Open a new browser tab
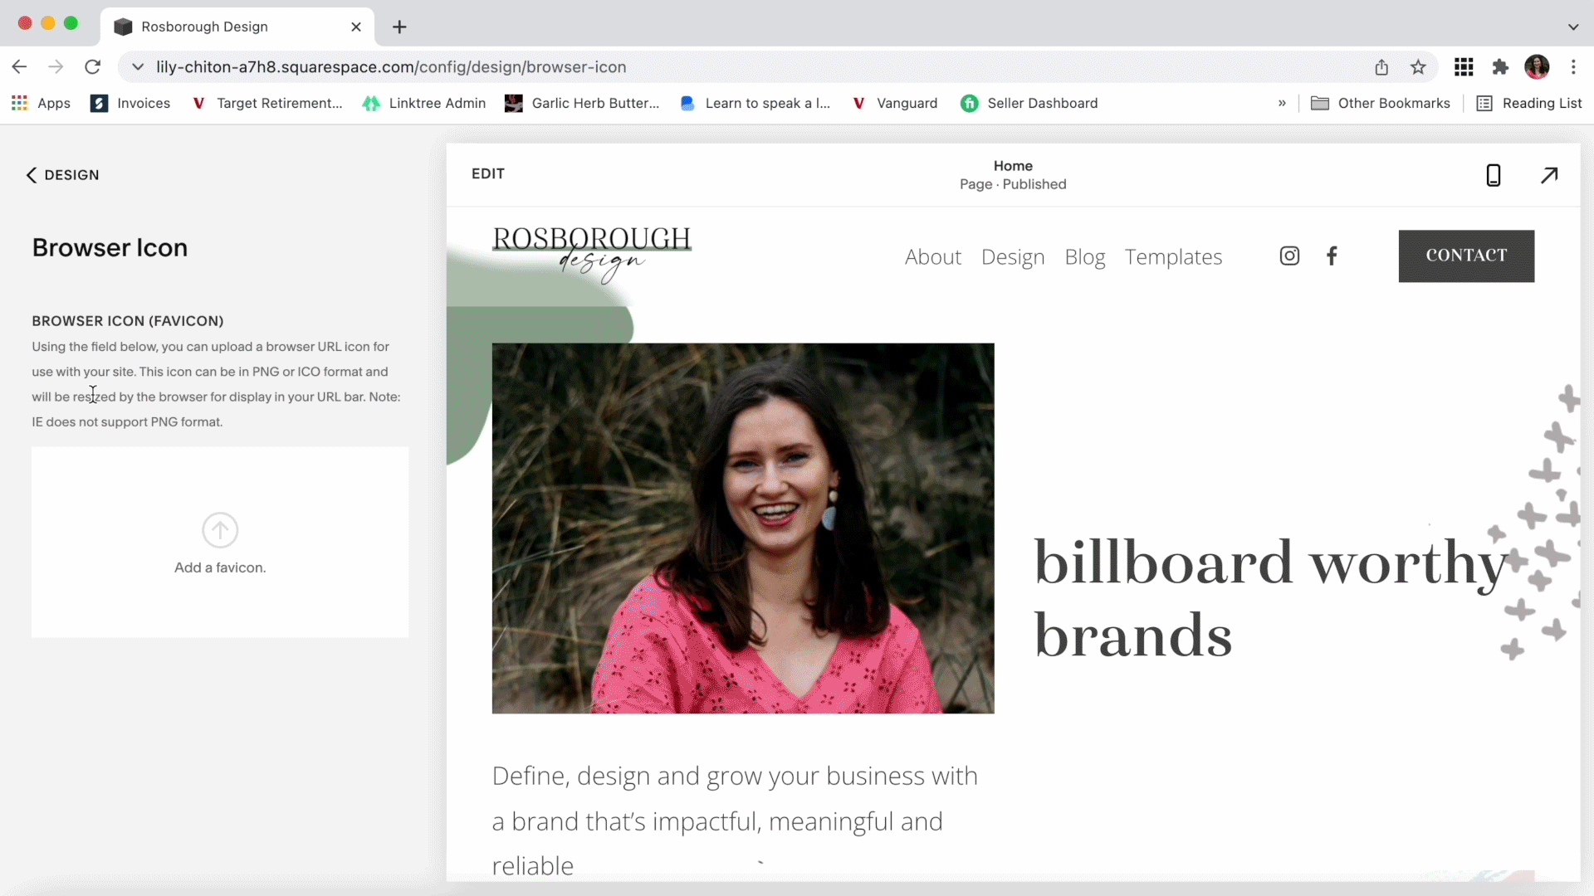1594x896 pixels. 399,27
